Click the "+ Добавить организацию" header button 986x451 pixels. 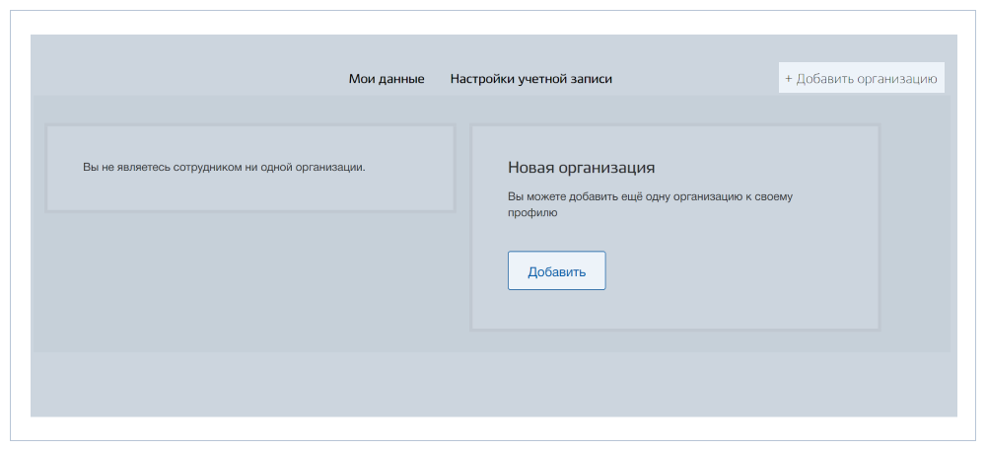862,79
